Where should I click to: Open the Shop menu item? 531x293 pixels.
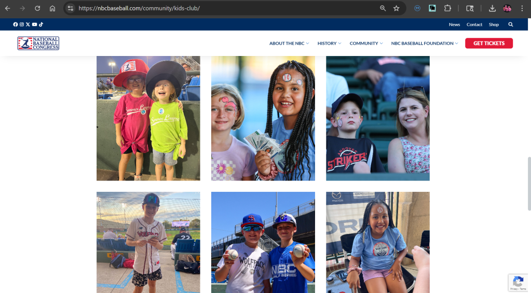click(494, 24)
